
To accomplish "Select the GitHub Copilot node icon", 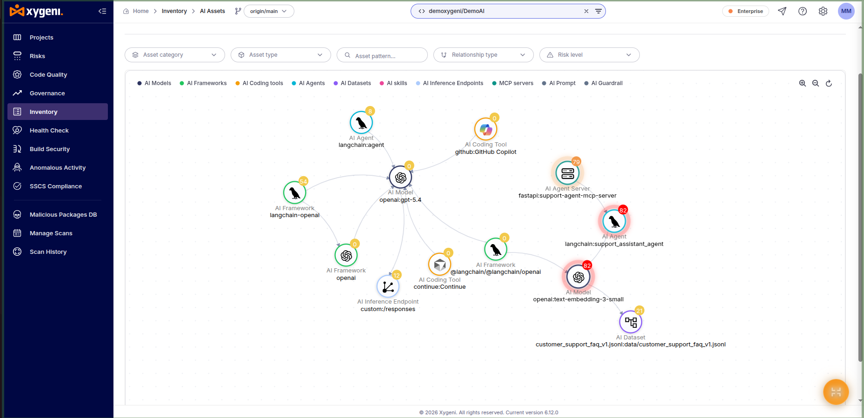I will [485, 129].
